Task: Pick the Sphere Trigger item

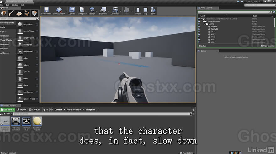Action: pyautogui.click(x=28, y=99)
